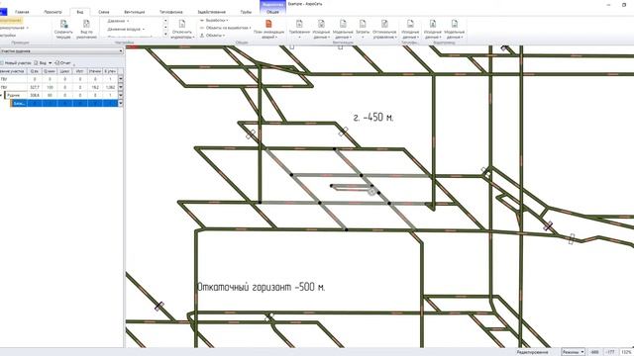Collapse the Рудник tree row
Screen dimensions: 634x356
pos(2,95)
